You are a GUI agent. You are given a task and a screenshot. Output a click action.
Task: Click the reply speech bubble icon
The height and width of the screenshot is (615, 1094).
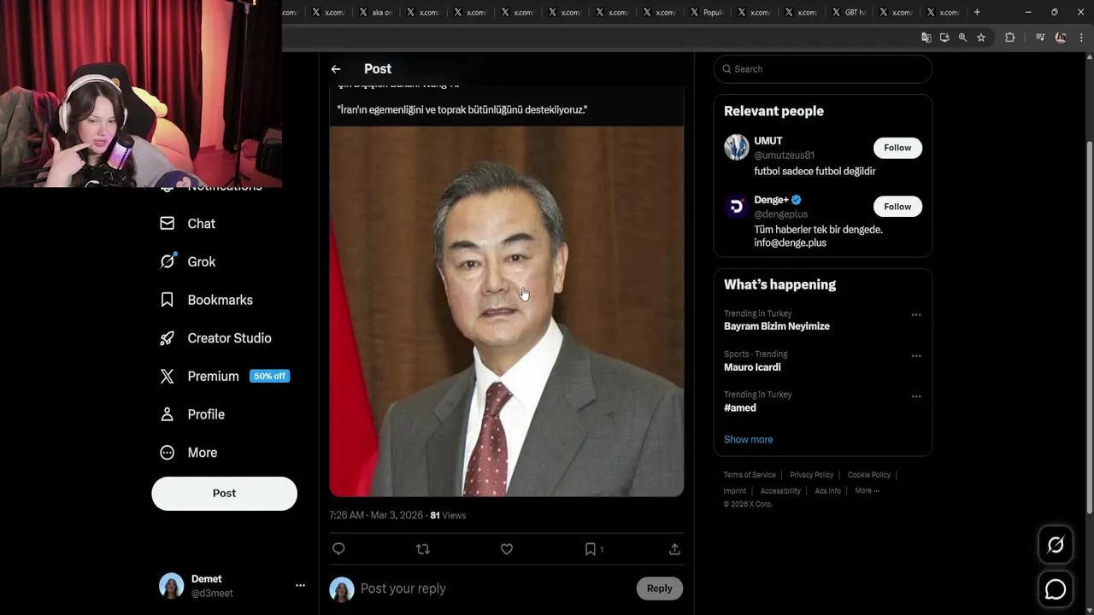[338, 549]
